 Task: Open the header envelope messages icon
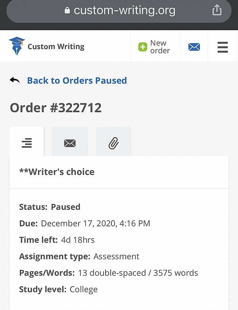pyautogui.click(x=194, y=47)
